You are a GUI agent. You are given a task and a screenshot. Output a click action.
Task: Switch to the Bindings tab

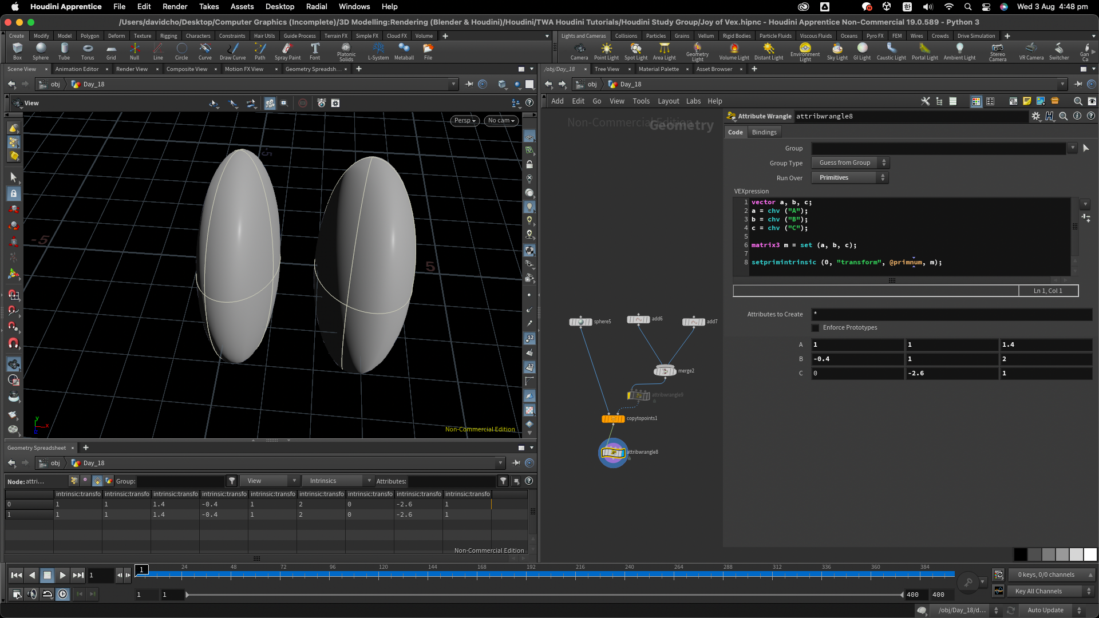pyautogui.click(x=764, y=132)
